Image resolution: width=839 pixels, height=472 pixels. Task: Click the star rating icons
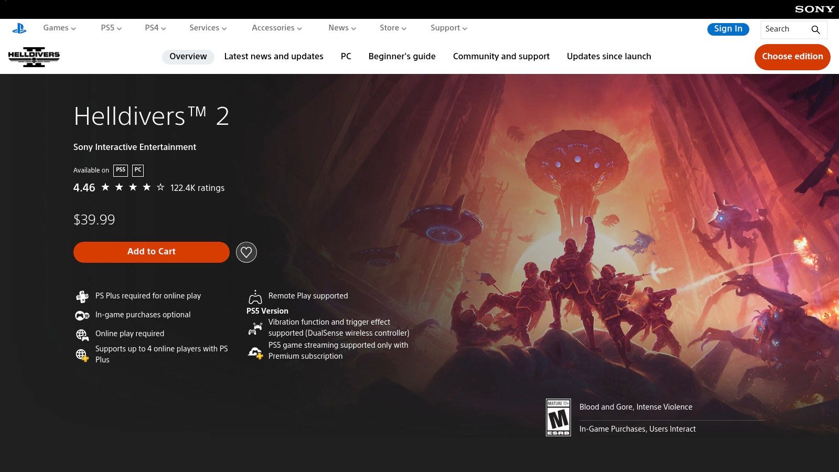point(133,187)
